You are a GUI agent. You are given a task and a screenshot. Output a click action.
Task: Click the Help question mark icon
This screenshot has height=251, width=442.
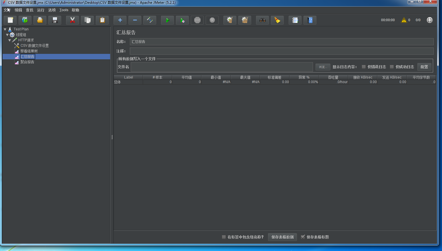click(x=310, y=20)
